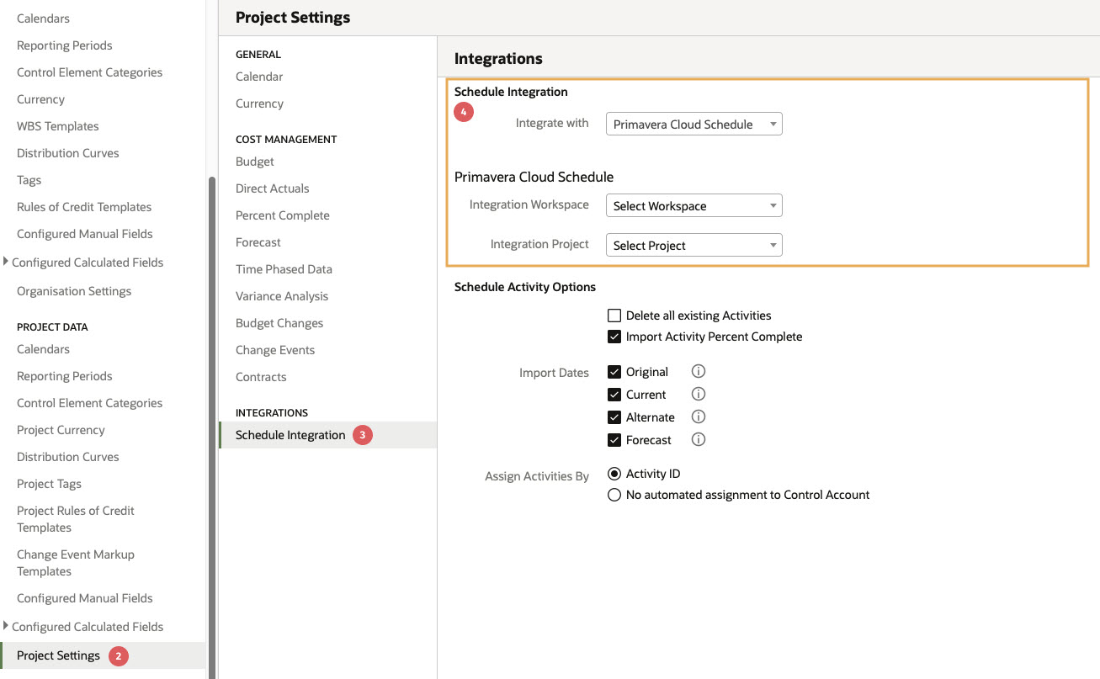Open Currency in the left sidebar

(x=40, y=99)
